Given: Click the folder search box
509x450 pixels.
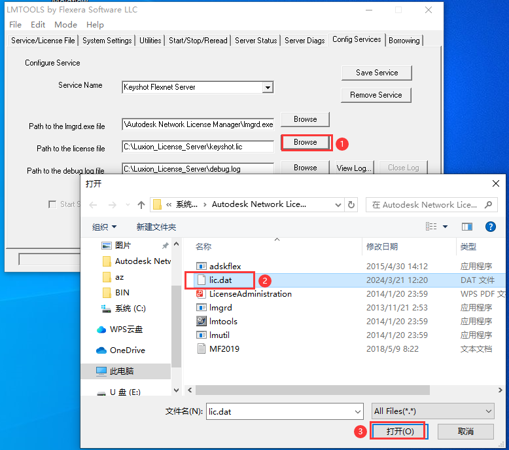Looking at the screenshot, I should [x=431, y=204].
